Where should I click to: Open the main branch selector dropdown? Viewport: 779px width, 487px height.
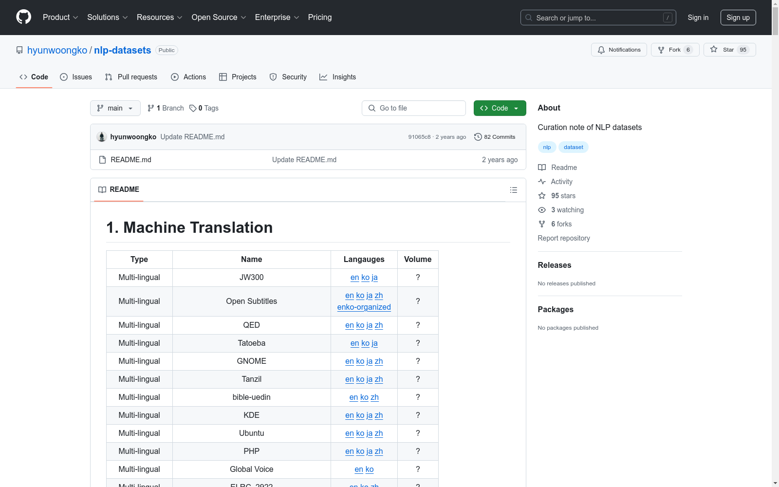(115, 108)
